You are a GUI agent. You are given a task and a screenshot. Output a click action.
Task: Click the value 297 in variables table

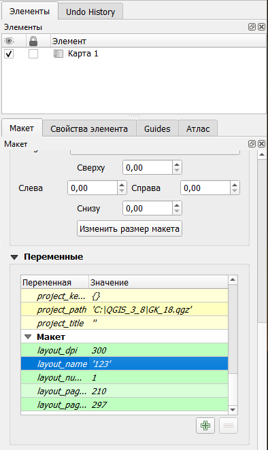[99, 405]
